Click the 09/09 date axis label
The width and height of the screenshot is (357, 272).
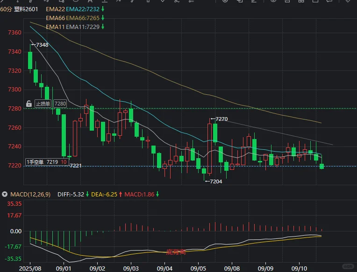(265, 269)
